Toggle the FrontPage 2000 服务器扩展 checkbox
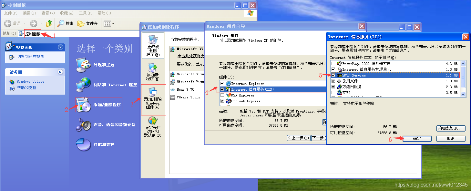Viewport: 471px width, 191px height. [x=333, y=64]
